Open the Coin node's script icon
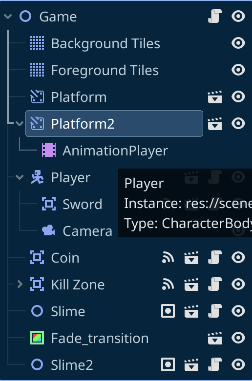 (x=215, y=257)
